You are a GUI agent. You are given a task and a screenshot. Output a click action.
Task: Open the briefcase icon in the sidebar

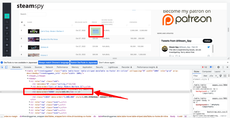click(x=7, y=45)
